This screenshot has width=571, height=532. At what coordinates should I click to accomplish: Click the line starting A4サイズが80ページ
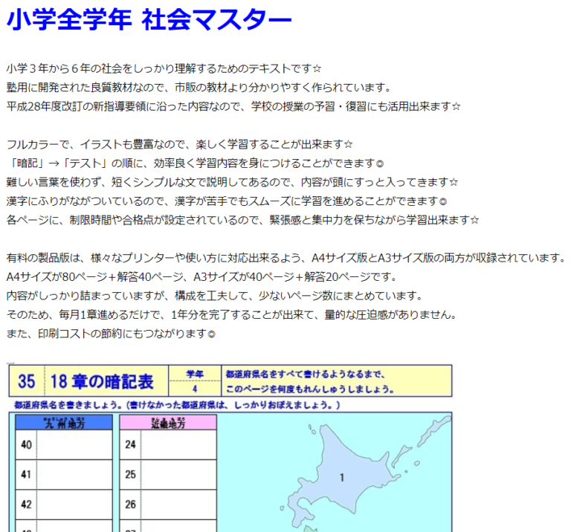[201, 276]
